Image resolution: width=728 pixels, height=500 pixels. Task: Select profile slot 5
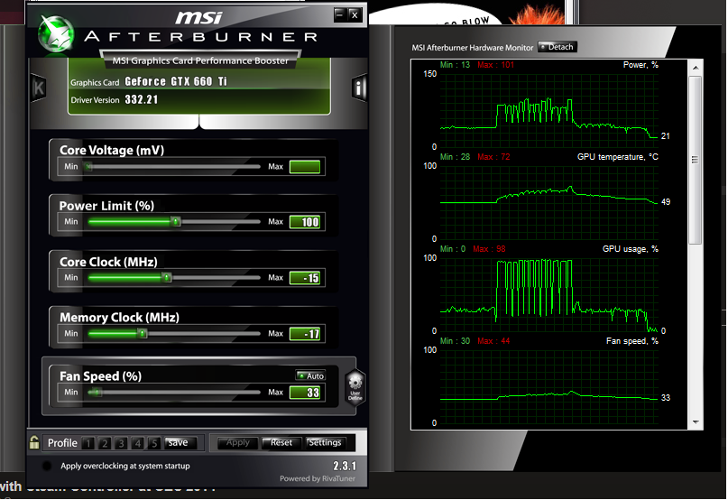(154, 443)
